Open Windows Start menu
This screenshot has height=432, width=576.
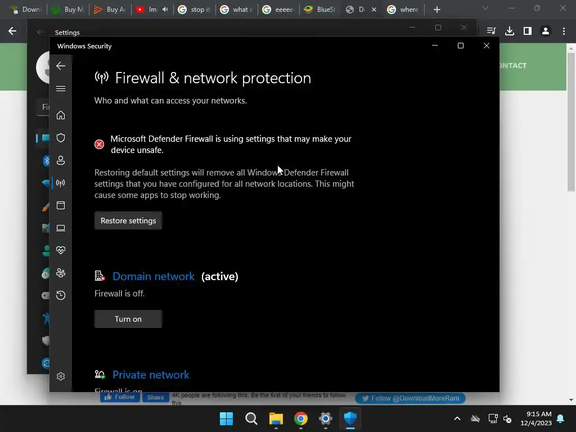(226, 418)
